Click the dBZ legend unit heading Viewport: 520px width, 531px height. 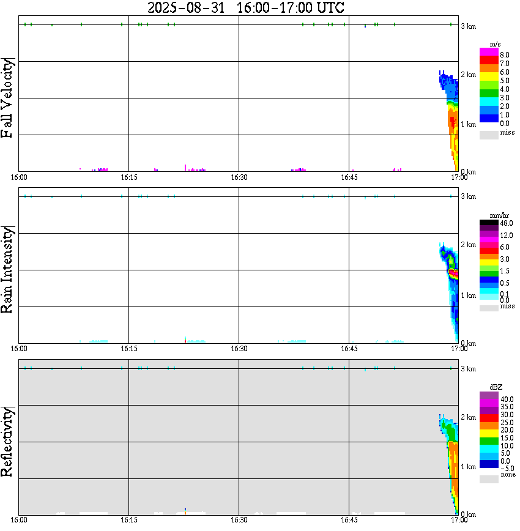(x=496, y=387)
